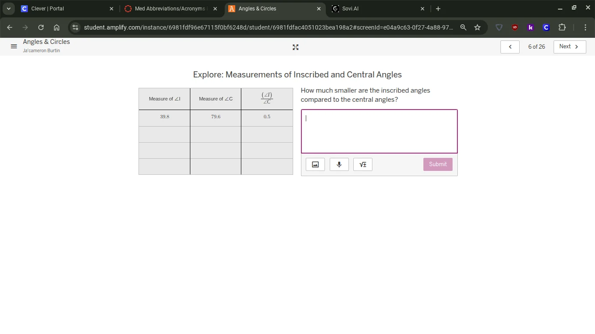
Task: Click the uBlock Origin extension icon
Action: [515, 27]
